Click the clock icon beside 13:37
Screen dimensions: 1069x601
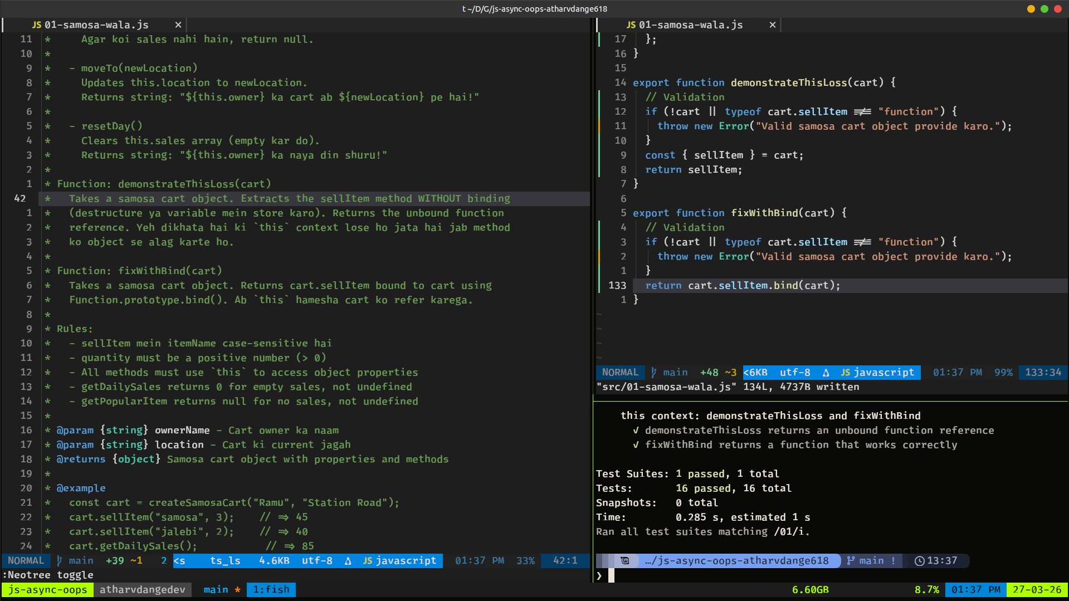[x=919, y=561]
